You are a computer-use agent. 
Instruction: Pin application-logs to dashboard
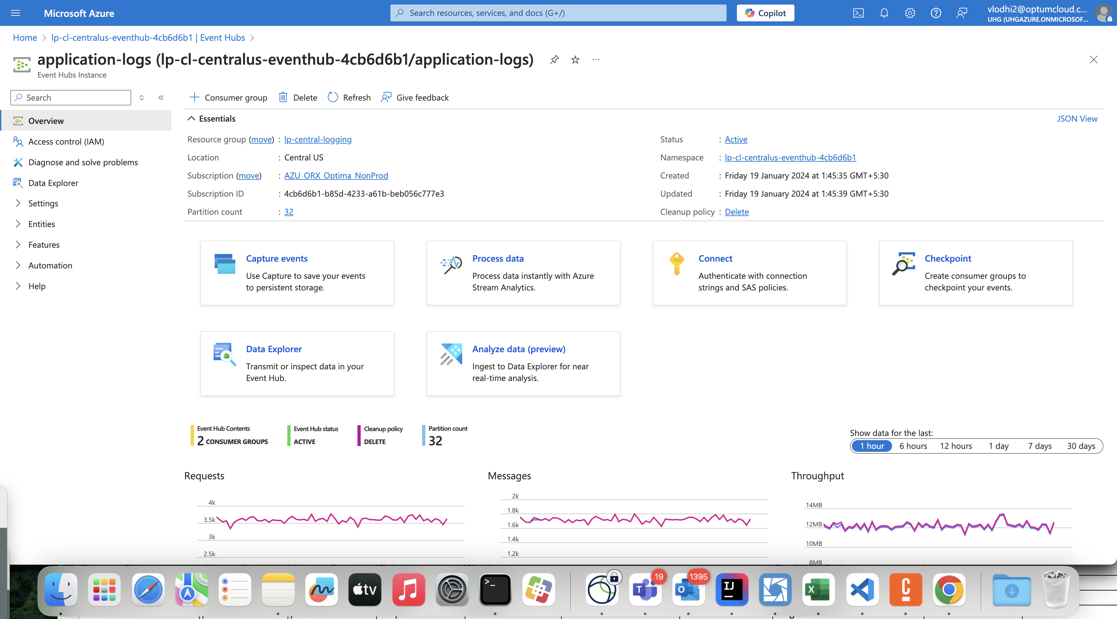[x=554, y=60]
